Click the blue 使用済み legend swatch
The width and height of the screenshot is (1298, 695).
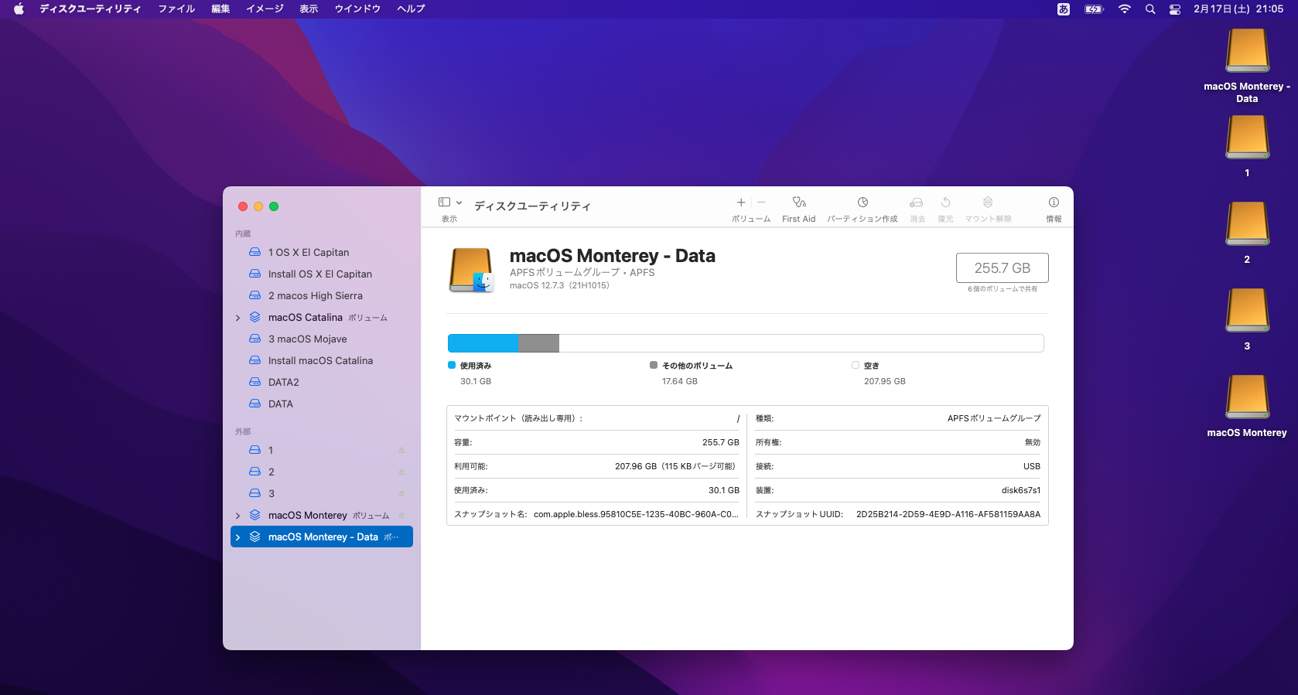(452, 365)
